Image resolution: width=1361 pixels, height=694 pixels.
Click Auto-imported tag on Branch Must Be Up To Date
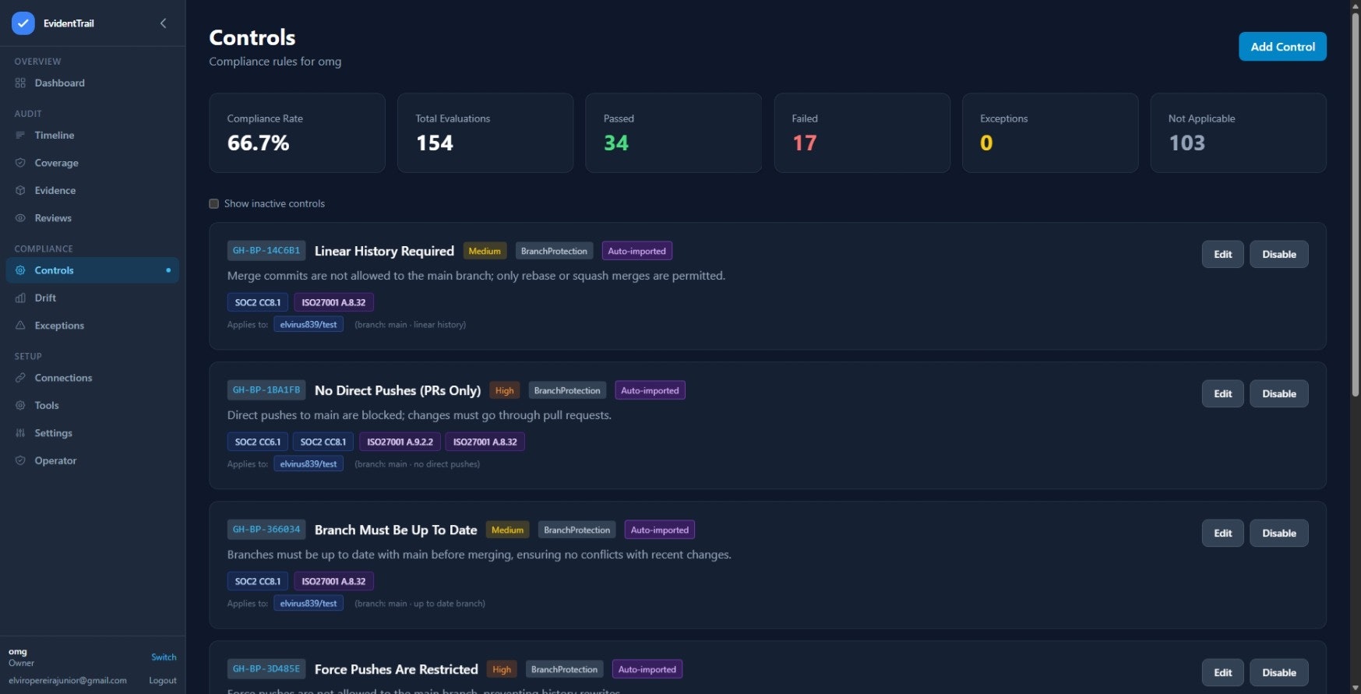[x=660, y=530]
